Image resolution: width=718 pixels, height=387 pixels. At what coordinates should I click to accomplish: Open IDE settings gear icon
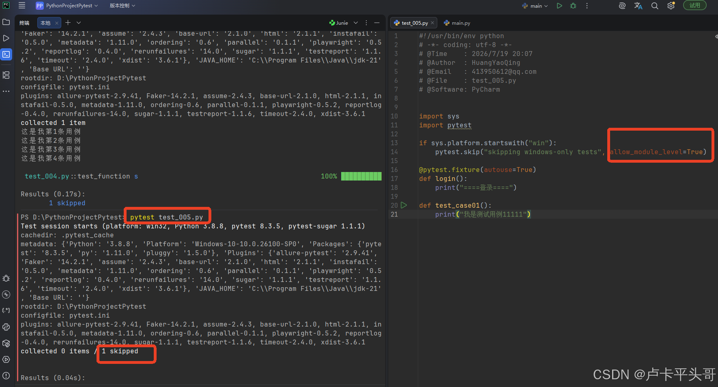[x=671, y=6]
